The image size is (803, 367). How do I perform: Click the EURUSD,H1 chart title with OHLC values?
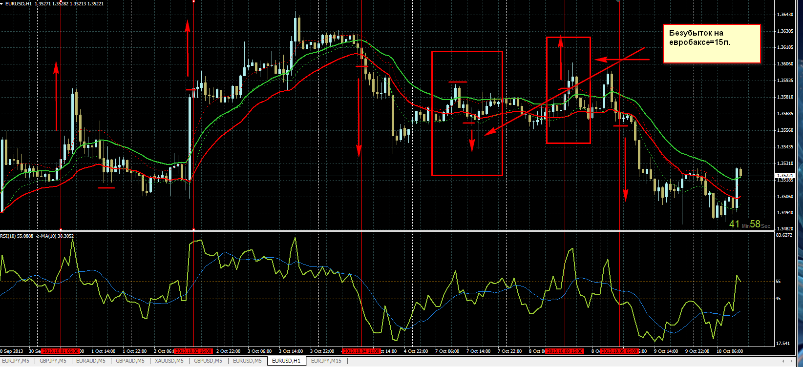pos(55,3)
